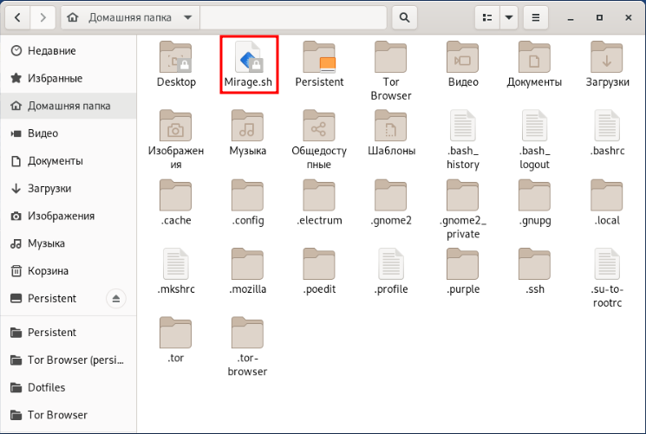
Task: Select the .su-to-rootrc file
Action: (607, 266)
